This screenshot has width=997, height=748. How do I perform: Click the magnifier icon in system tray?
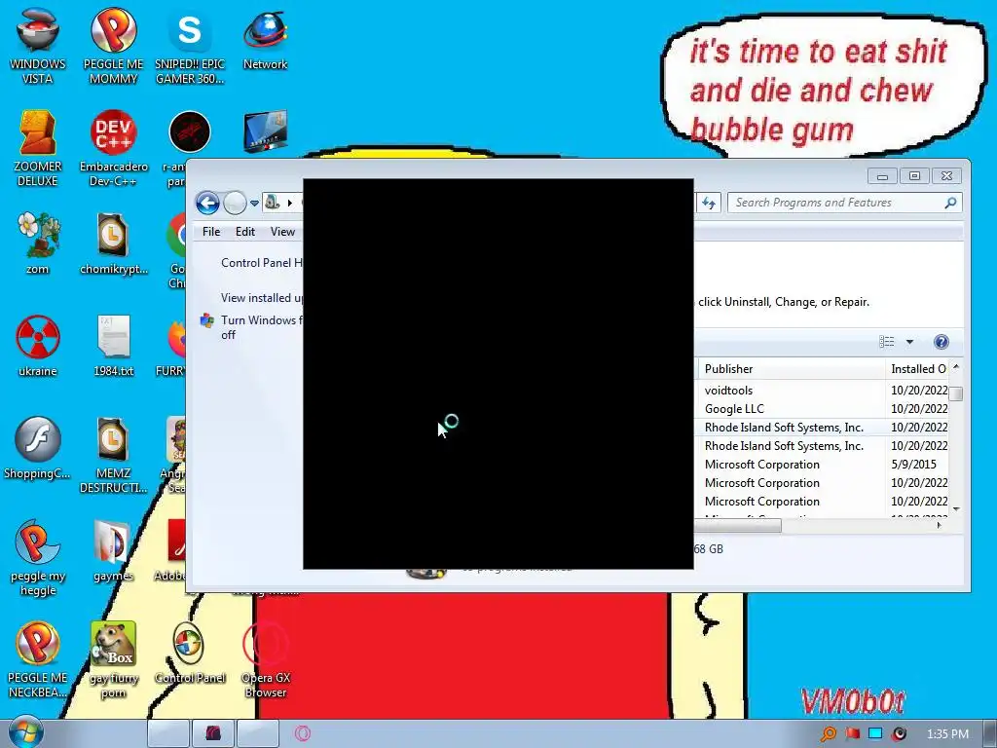pos(828,734)
